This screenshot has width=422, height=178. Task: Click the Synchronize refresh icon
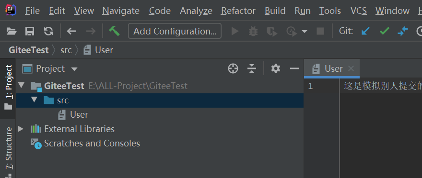coord(48,32)
